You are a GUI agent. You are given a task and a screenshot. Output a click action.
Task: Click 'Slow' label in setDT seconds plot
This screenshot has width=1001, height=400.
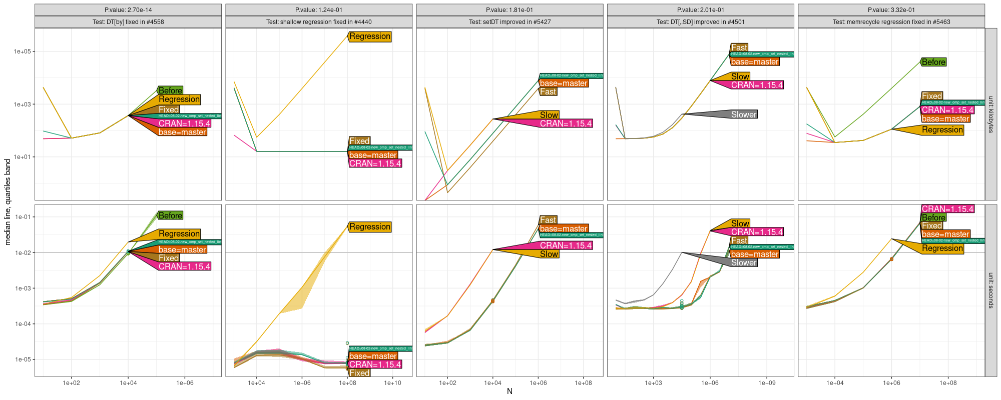tap(549, 254)
